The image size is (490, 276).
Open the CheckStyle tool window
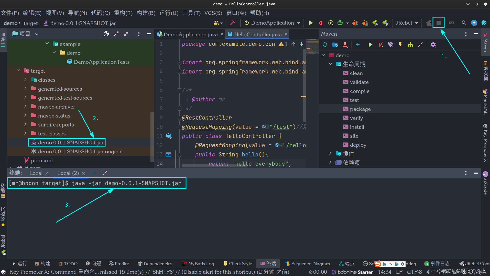[237, 264]
